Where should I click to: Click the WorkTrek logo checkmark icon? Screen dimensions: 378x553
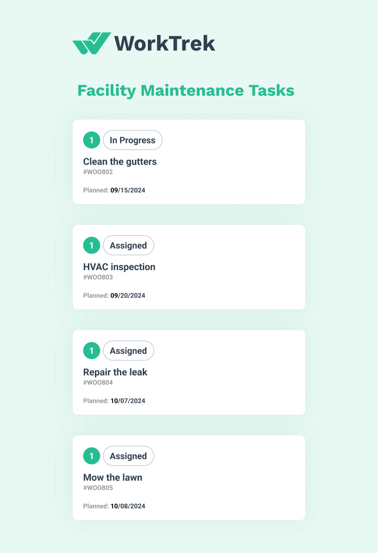click(91, 43)
